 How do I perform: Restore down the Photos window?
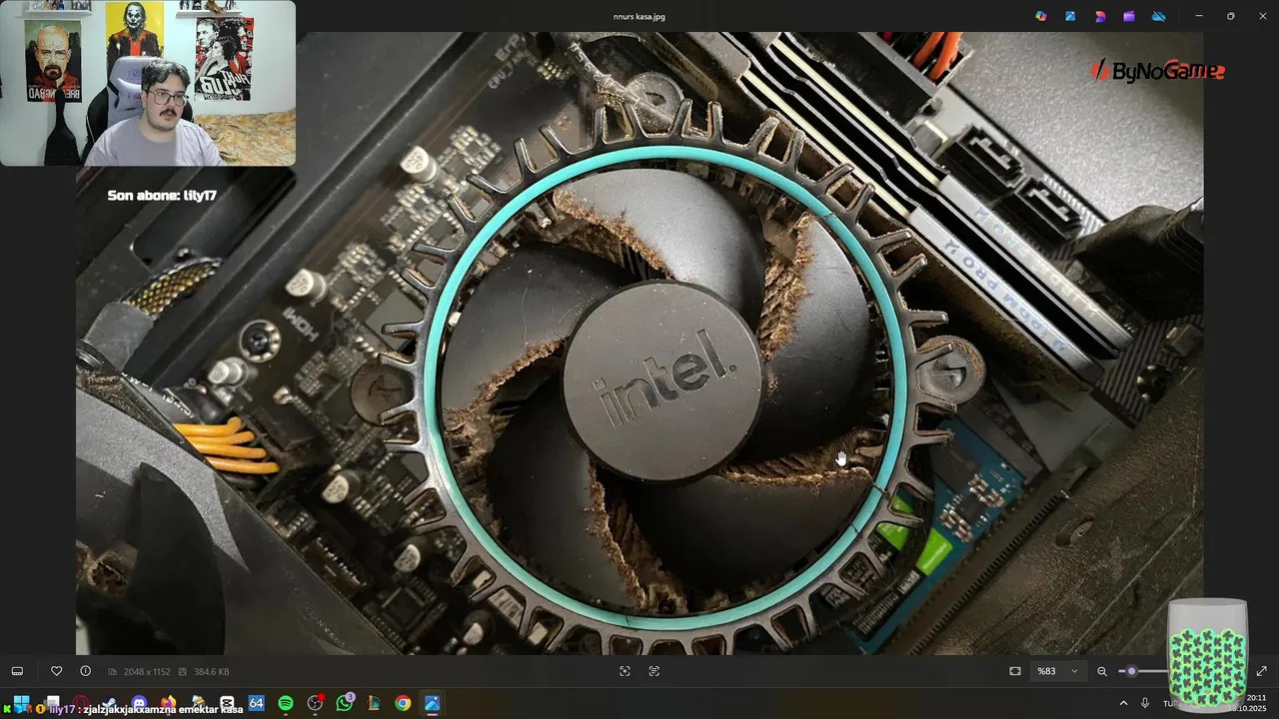point(1230,16)
